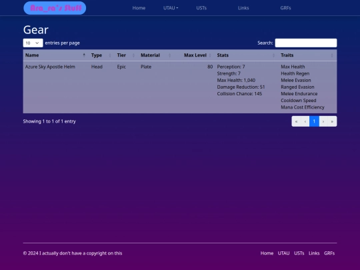Click the copyright notice text

coord(73,253)
